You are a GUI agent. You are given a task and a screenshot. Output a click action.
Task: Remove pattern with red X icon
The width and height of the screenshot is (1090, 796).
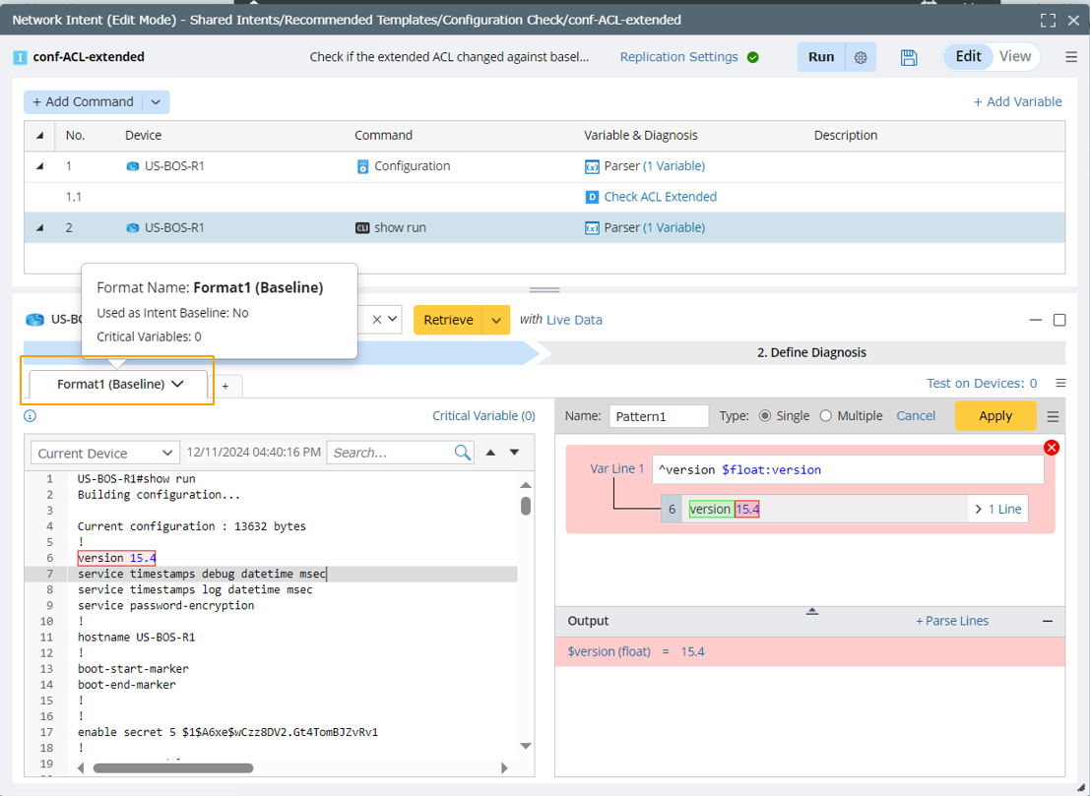(1051, 448)
